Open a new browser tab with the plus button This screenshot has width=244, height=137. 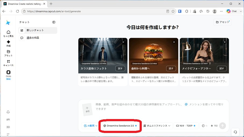point(51,4)
